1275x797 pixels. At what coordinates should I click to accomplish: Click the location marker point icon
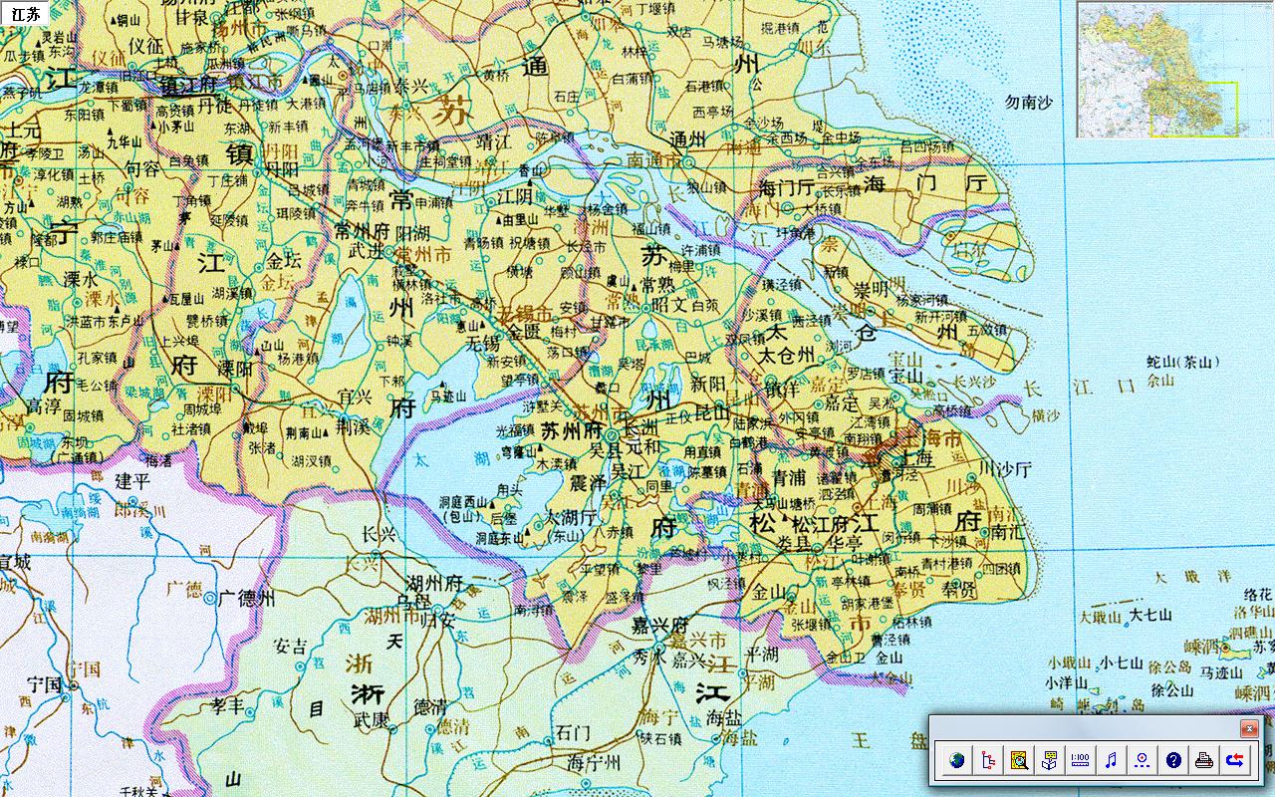coord(1143,761)
